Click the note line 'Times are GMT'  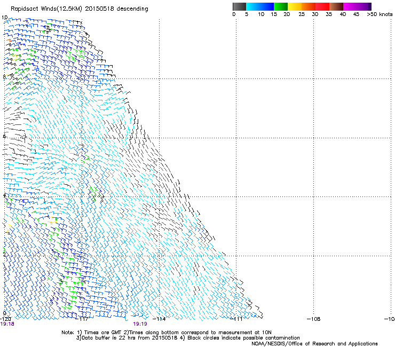click(104, 333)
